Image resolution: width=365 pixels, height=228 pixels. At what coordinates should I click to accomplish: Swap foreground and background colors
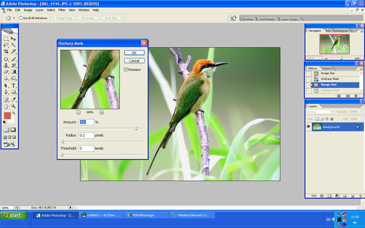(14, 113)
